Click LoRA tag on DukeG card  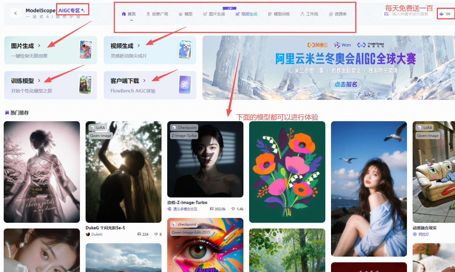click(x=97, y=128)
